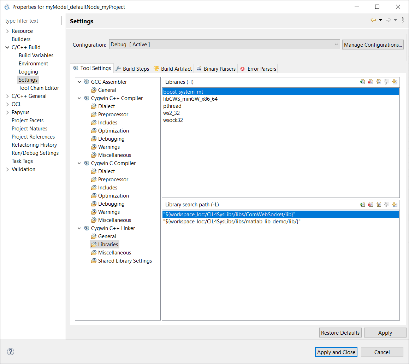
Task: Click the Shared Library Settings option icon
Action: coord(94,261)
